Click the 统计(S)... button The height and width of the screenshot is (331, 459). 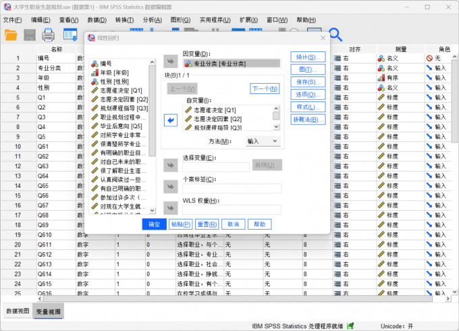point(308,57)
